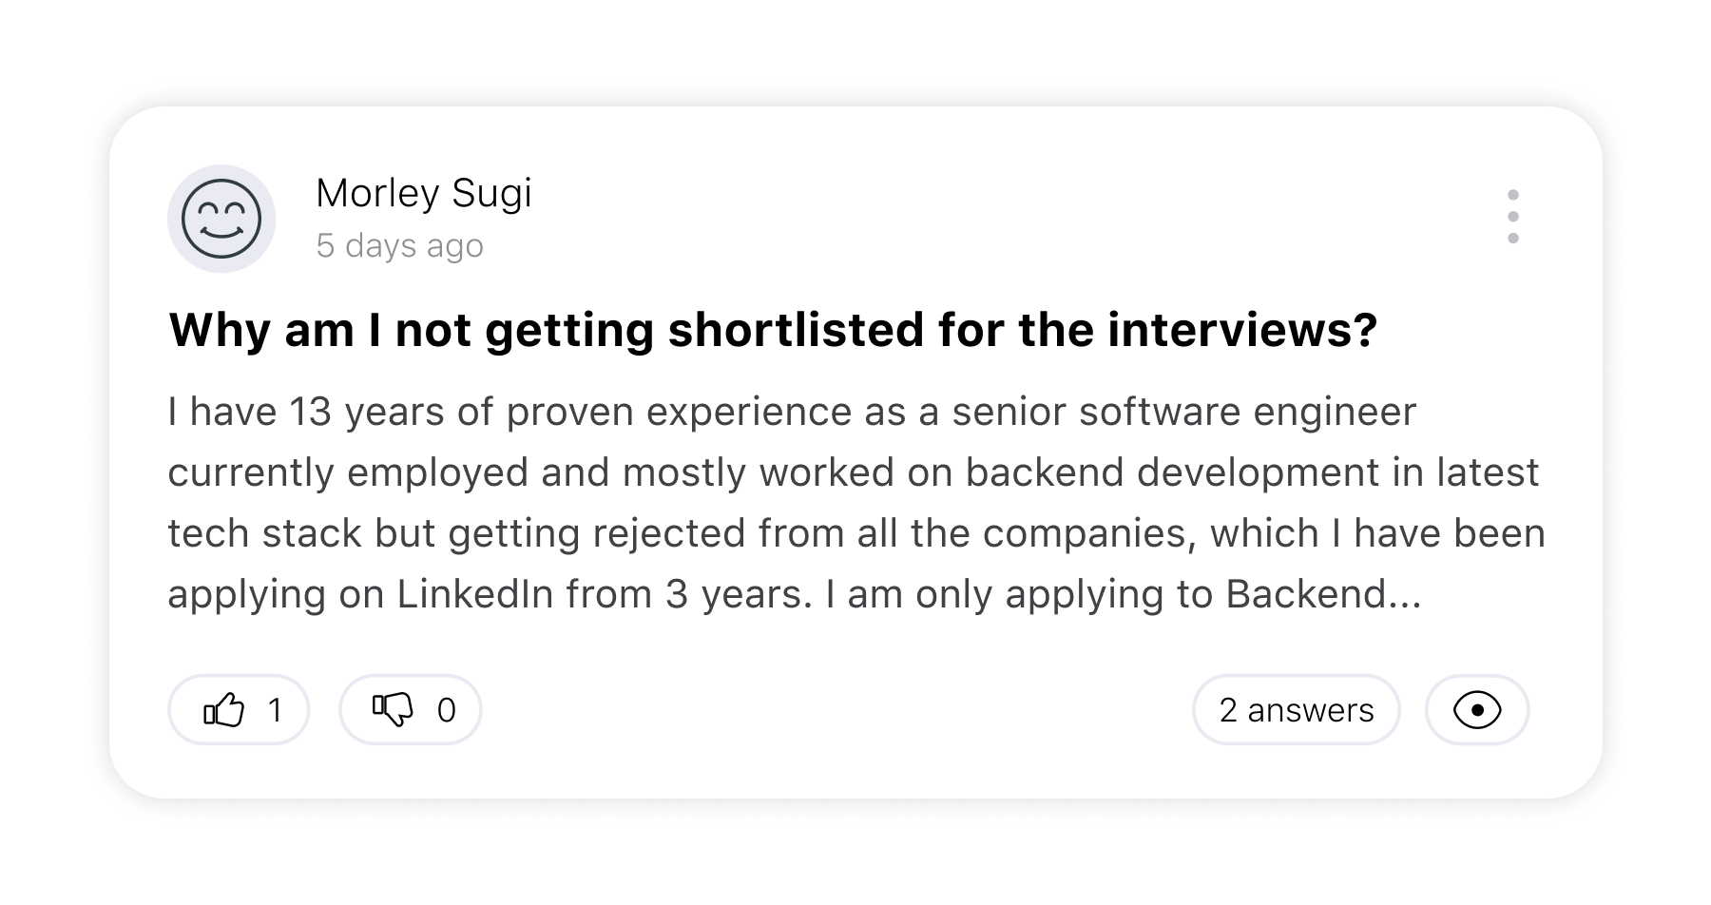This screenshot has width=1711, height=905.
Task: Open the three-dot more options menu
Action: (1512, 217)
